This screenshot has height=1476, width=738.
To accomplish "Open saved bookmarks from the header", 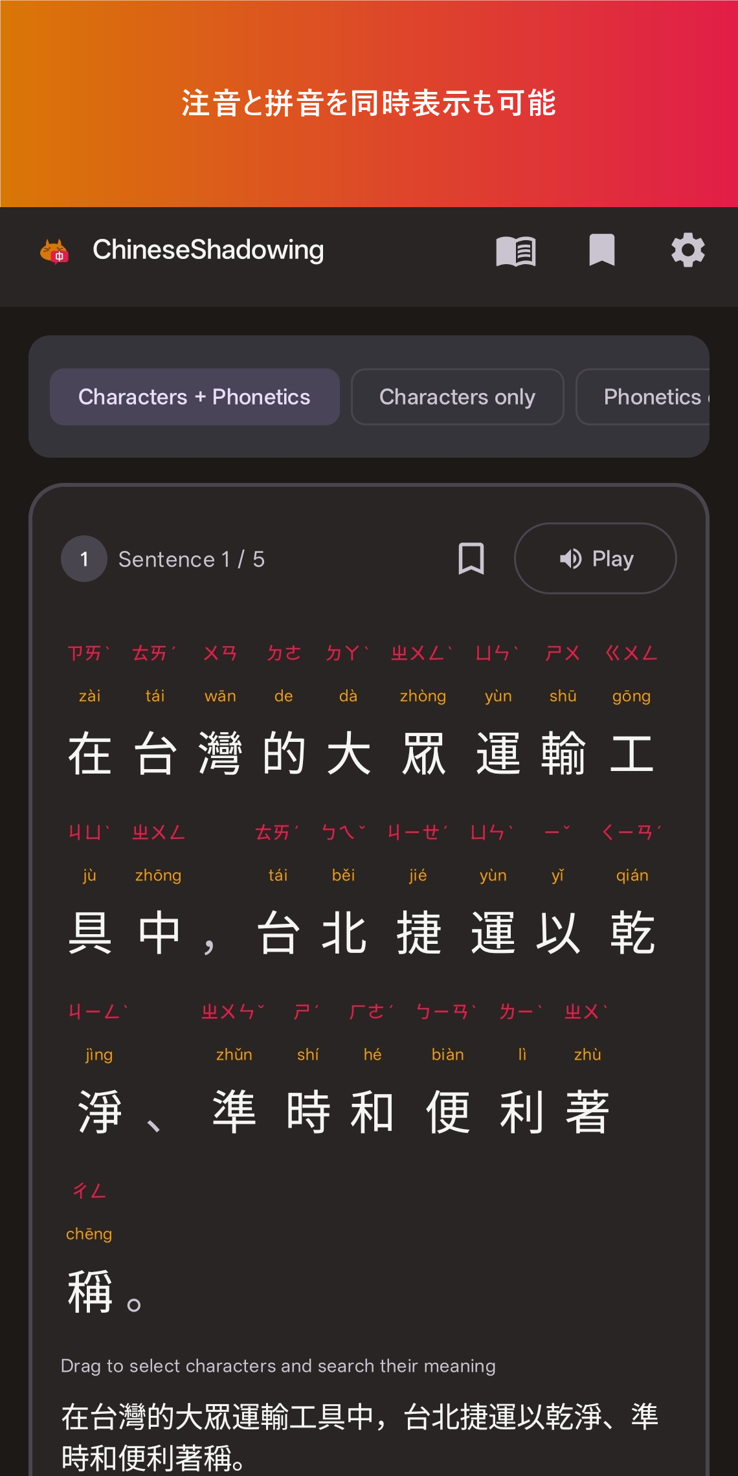I will (602, 250).
